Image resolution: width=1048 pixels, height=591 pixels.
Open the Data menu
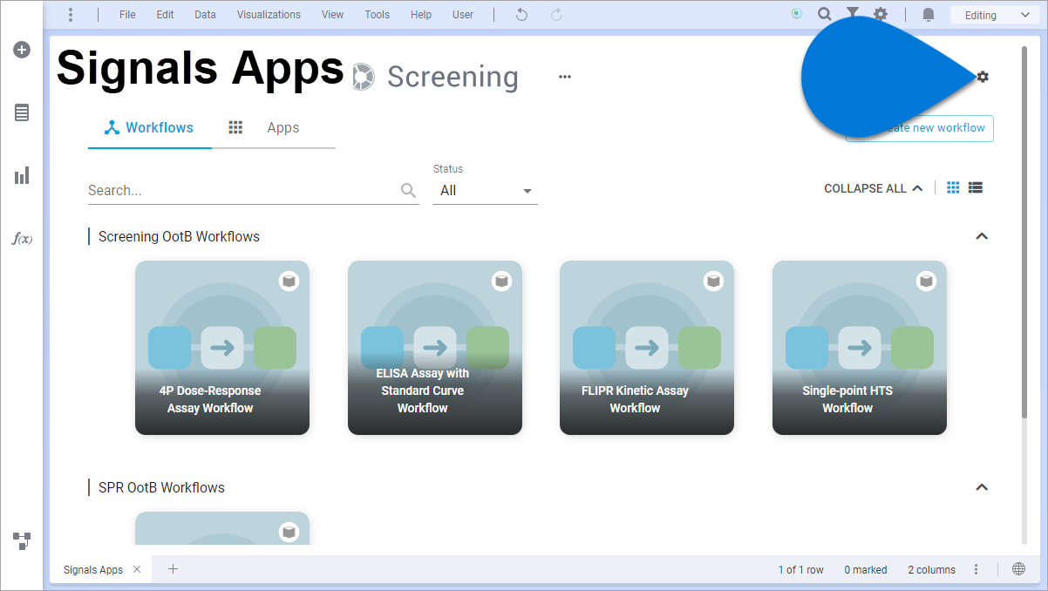click(x=205, y=15)
